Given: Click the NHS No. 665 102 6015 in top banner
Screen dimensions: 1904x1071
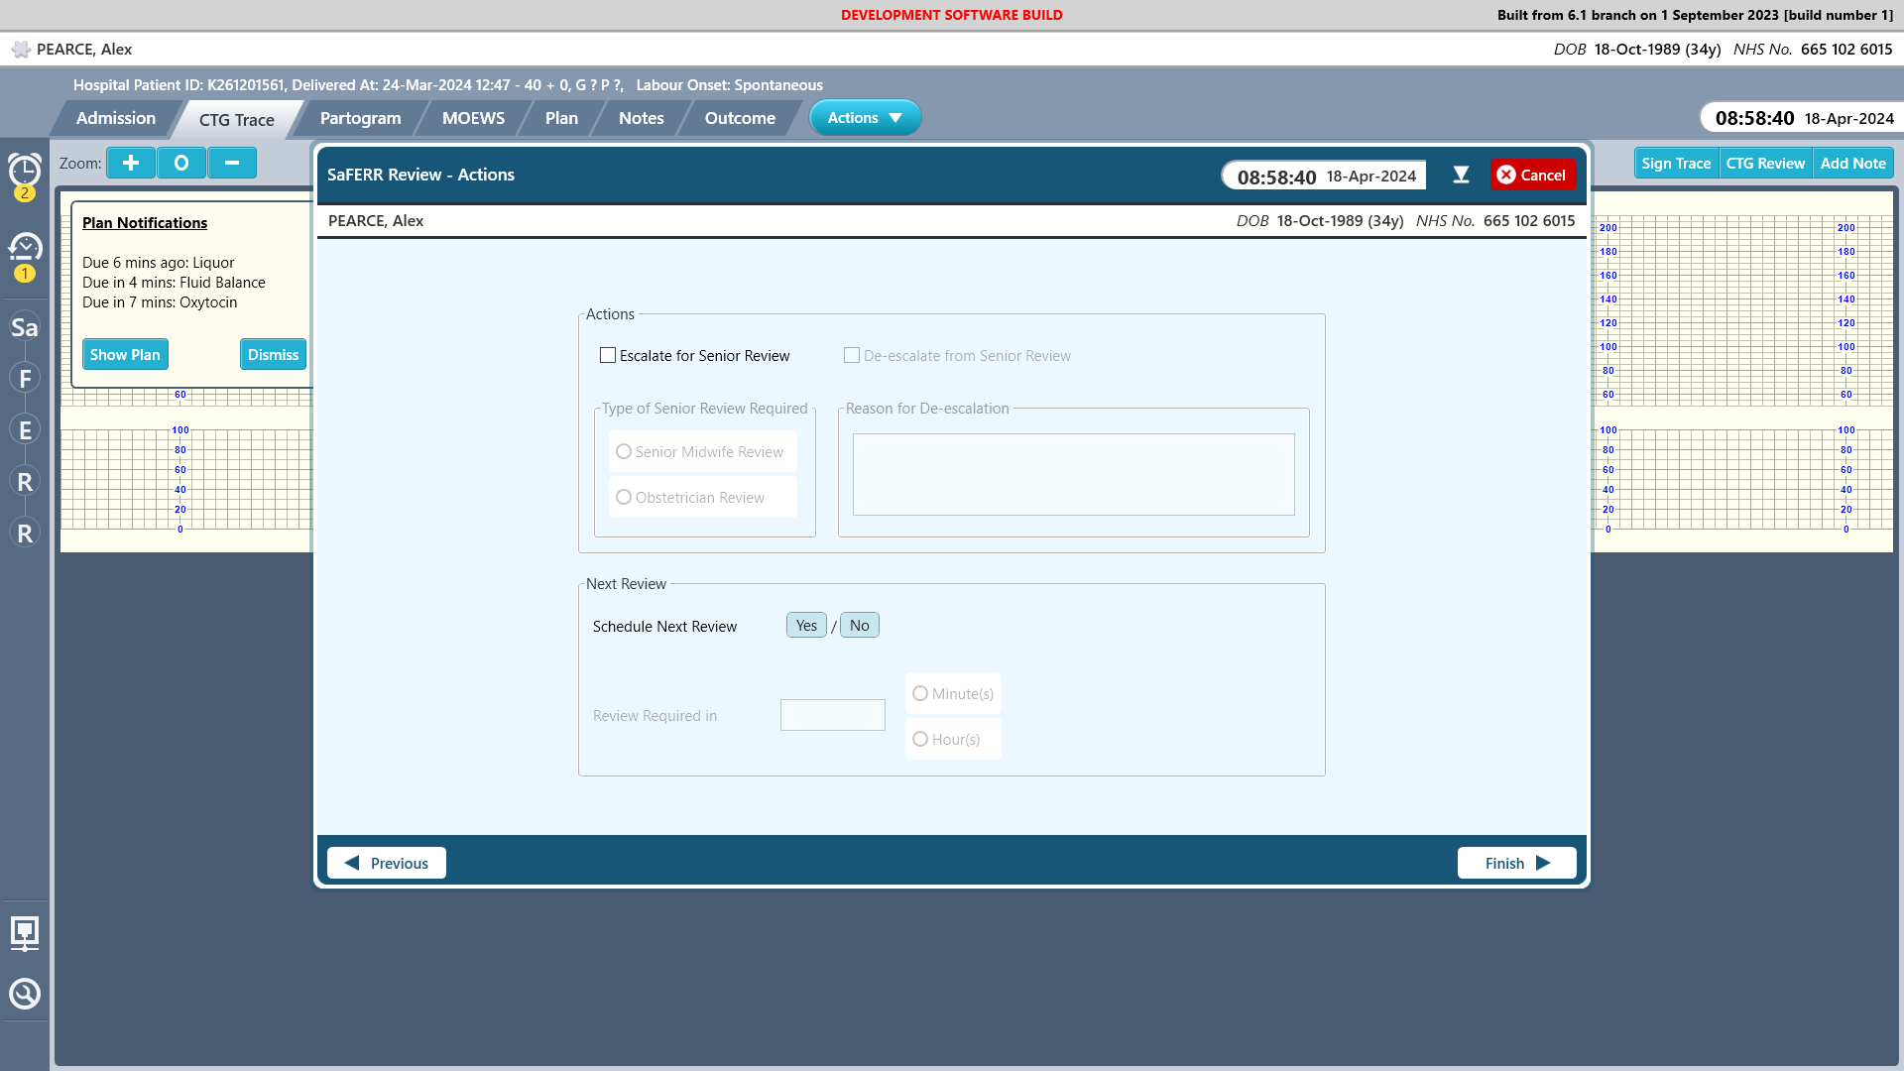Looking at the screenshot, I should click(1813, 50).
